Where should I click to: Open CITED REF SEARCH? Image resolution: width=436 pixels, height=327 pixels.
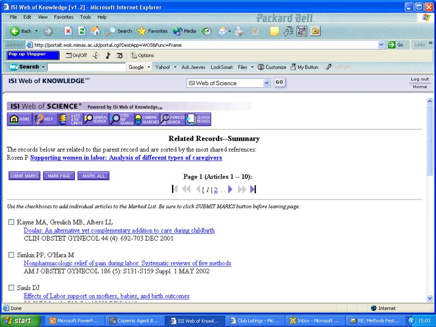tap(121, 119)
